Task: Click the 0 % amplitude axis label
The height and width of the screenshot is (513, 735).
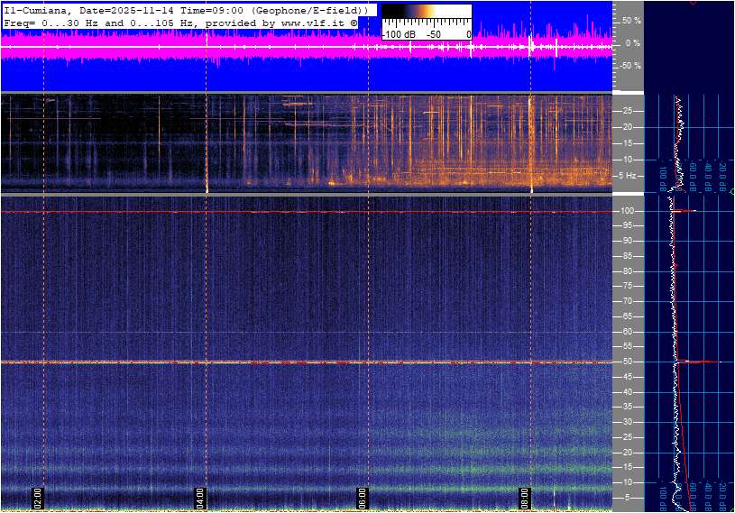Action: [x=634, y=43]
